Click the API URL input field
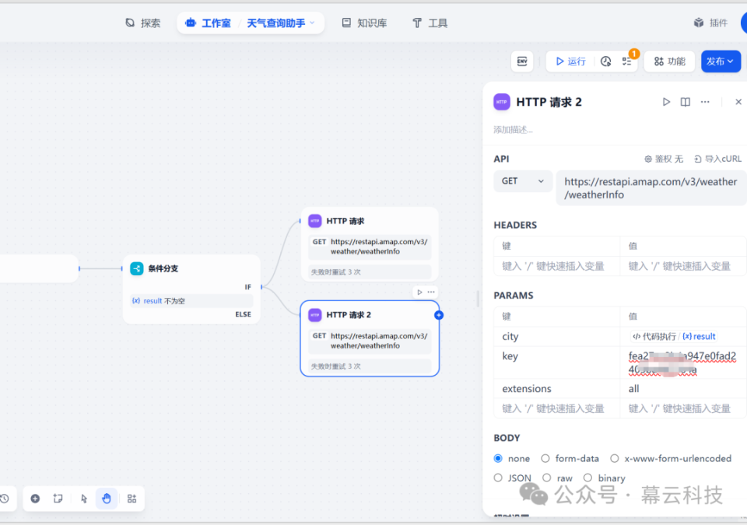The image size is (747, 525). pyautogui.click(x=651, y=187)
